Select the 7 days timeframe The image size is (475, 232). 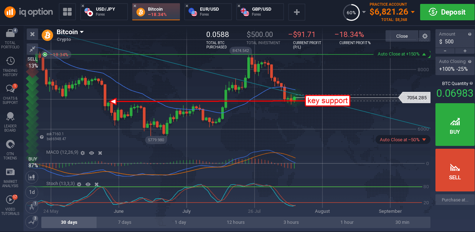125,222
